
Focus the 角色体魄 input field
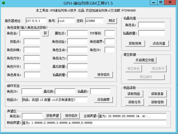click(x=32, y=50)
